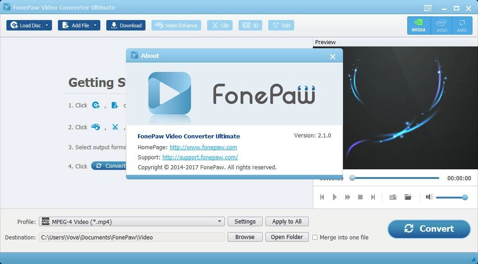This screenshot has width=478, height=264.
Task: Skip to next in preview
Action: click(373, 197)
